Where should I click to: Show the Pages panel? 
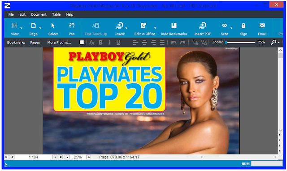pyautogui.click(x=35, y=43)
